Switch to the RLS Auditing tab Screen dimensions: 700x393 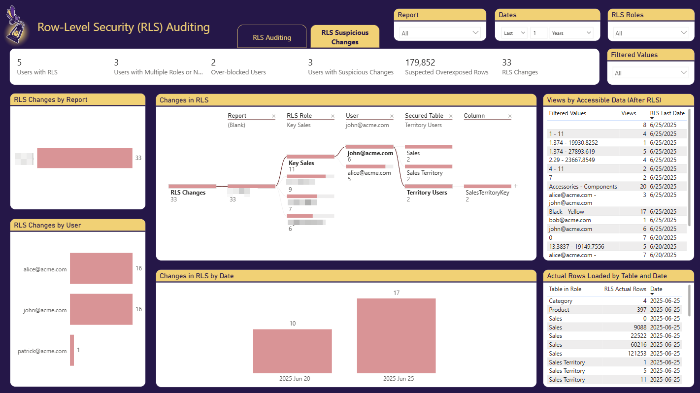[272, 37]
